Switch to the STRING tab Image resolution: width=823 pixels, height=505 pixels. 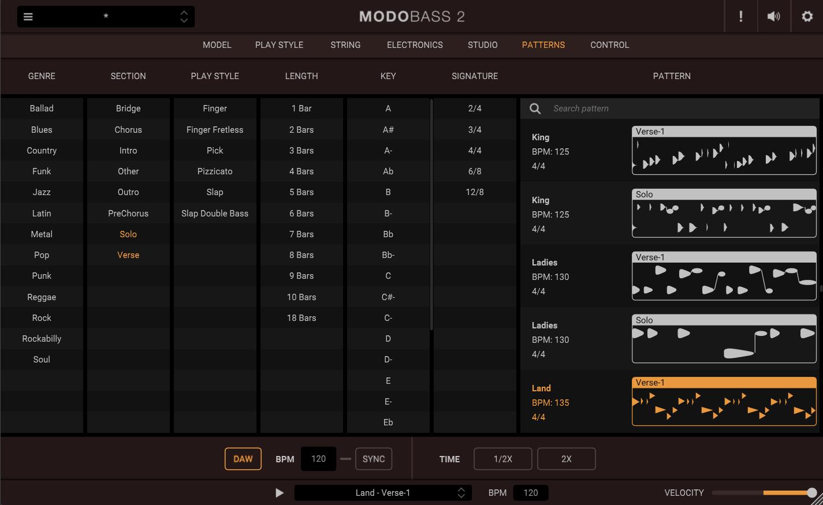coord(345,45)
